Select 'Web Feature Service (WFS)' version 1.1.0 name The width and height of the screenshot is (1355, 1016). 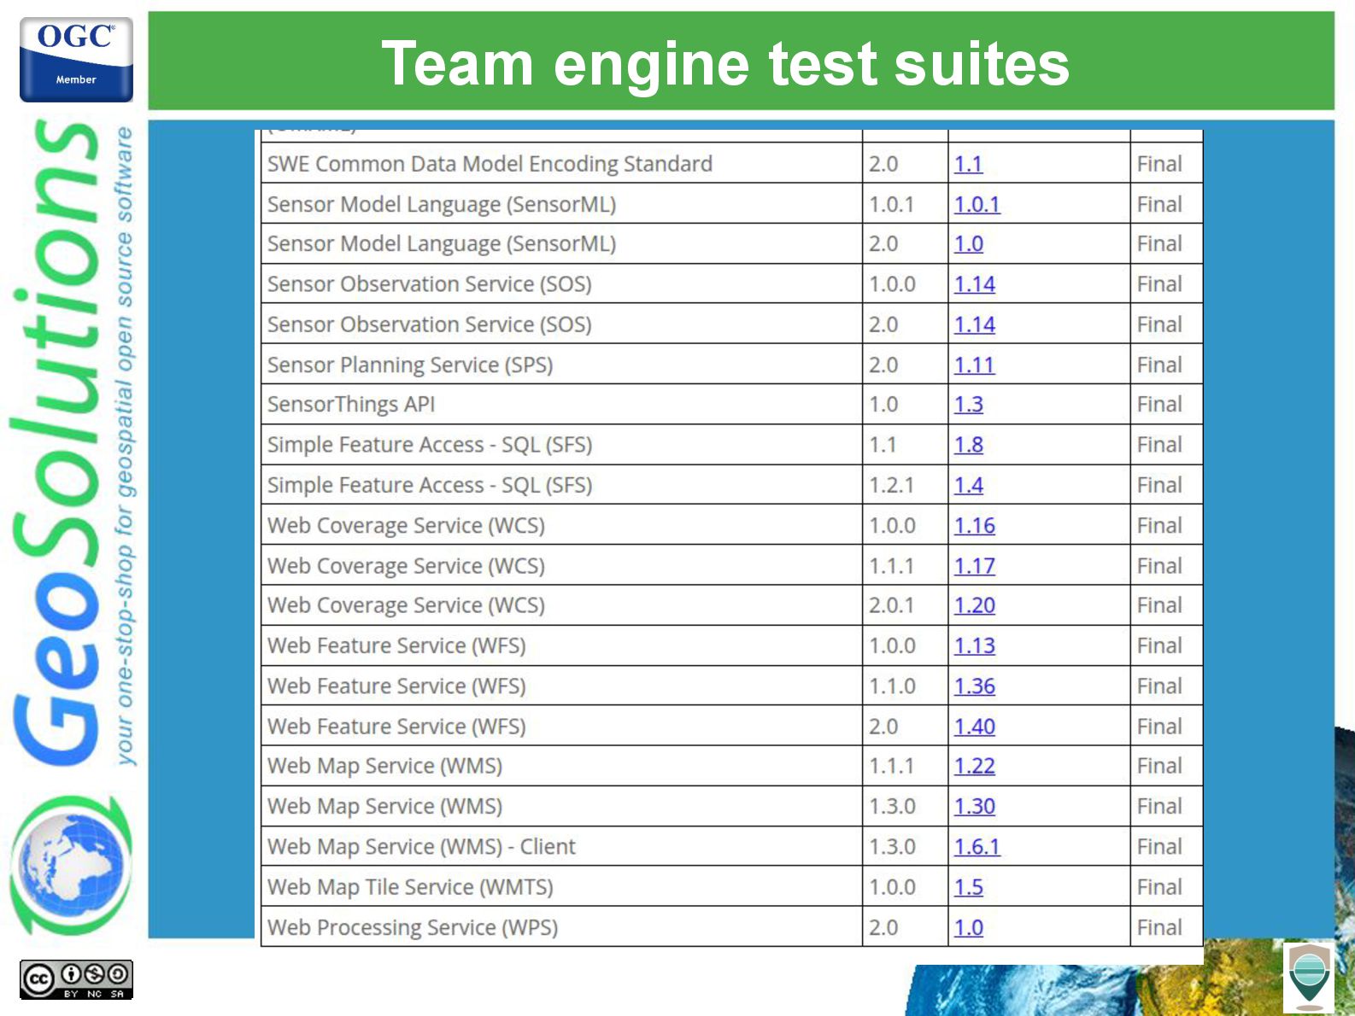tap(396, 686)
